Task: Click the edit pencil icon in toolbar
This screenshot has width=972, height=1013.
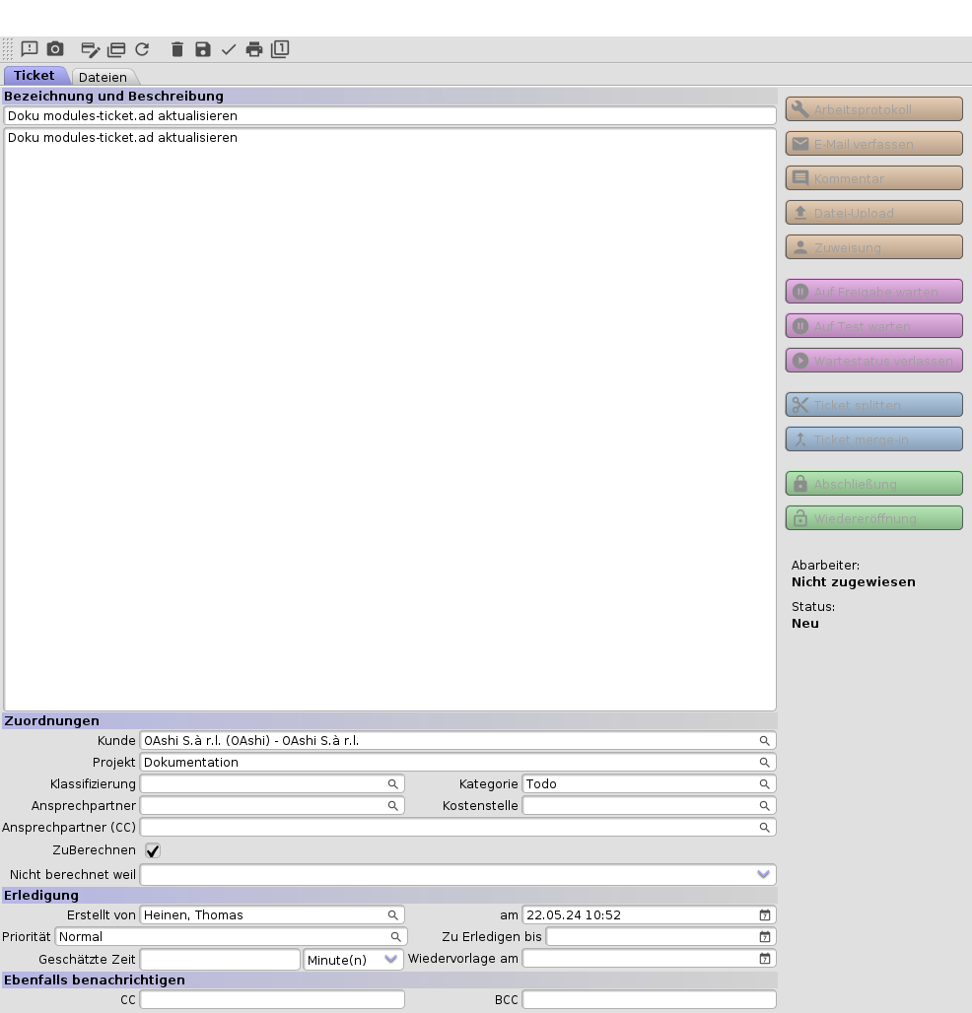Action: point(91,49)
